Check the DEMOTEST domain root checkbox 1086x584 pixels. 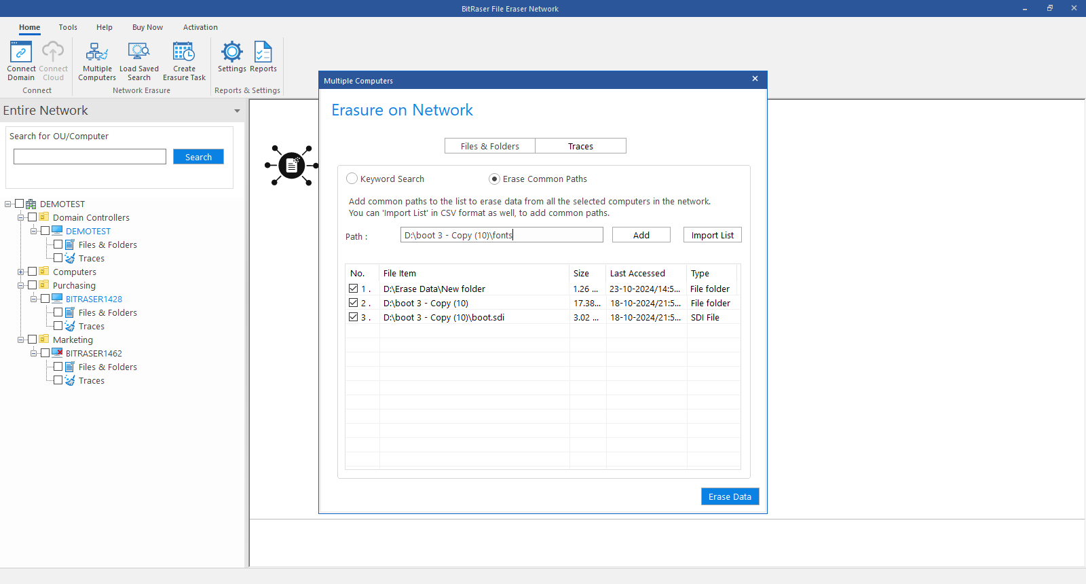coord(19,204)
